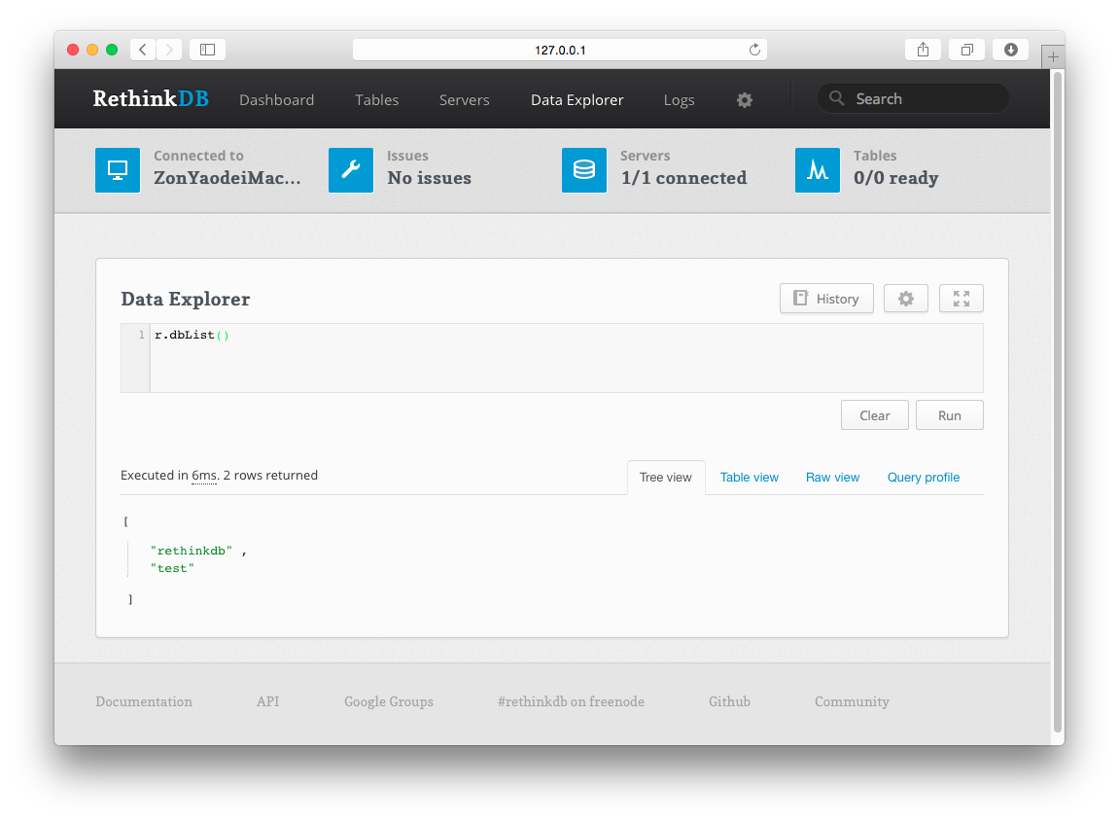Click the Safari address bar

[x=560, y=50]
